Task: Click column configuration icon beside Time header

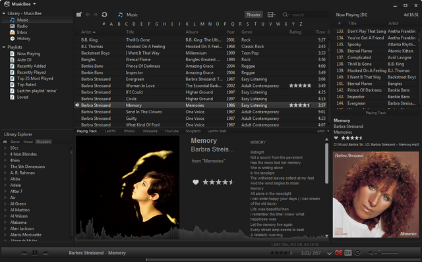Action: 328,32
